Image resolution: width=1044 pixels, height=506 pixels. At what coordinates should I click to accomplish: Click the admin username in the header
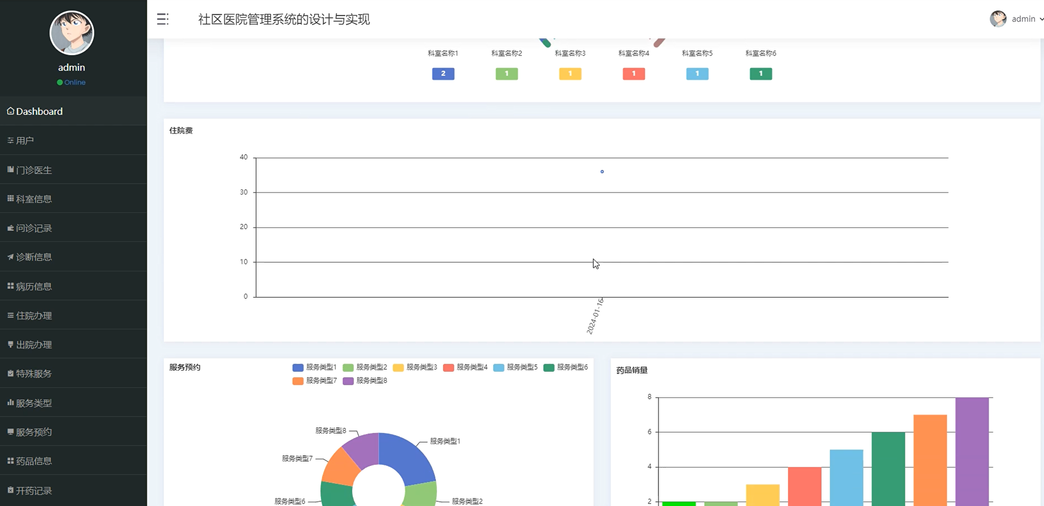[x=1023, y=19]
